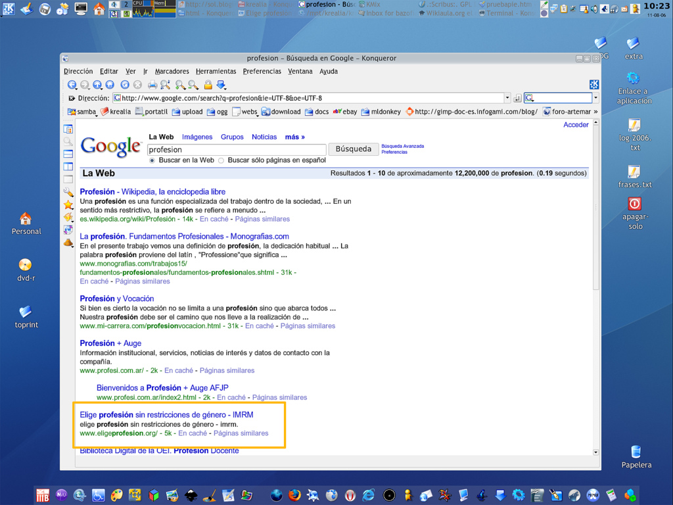
Task: Open the webs bookmark folder
Action: (x=244, y=112)
